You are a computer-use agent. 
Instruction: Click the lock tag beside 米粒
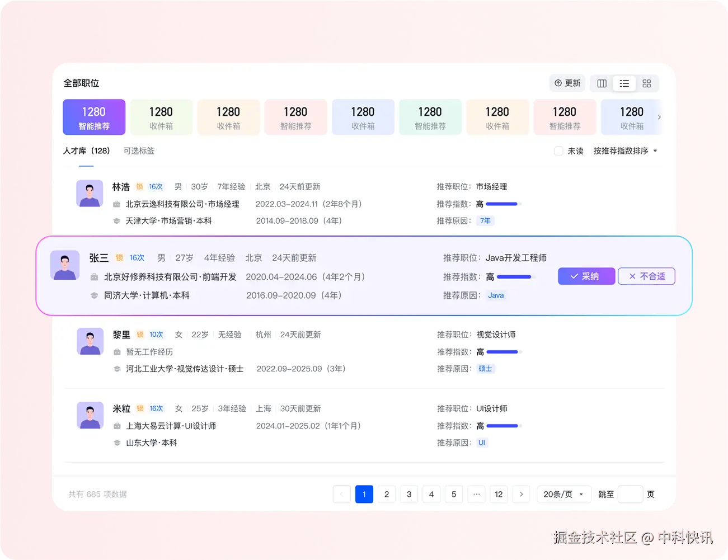click(x=140, y=408)
